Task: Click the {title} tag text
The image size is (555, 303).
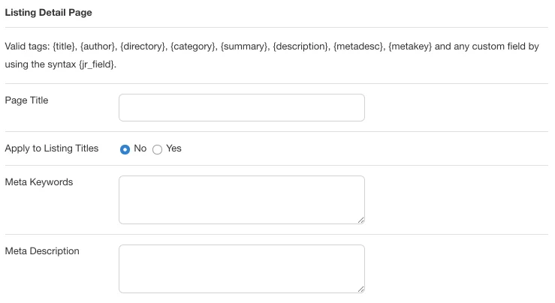Action: (x=65, y=46)
